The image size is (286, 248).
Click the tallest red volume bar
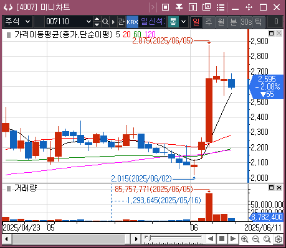click(209, 207)
